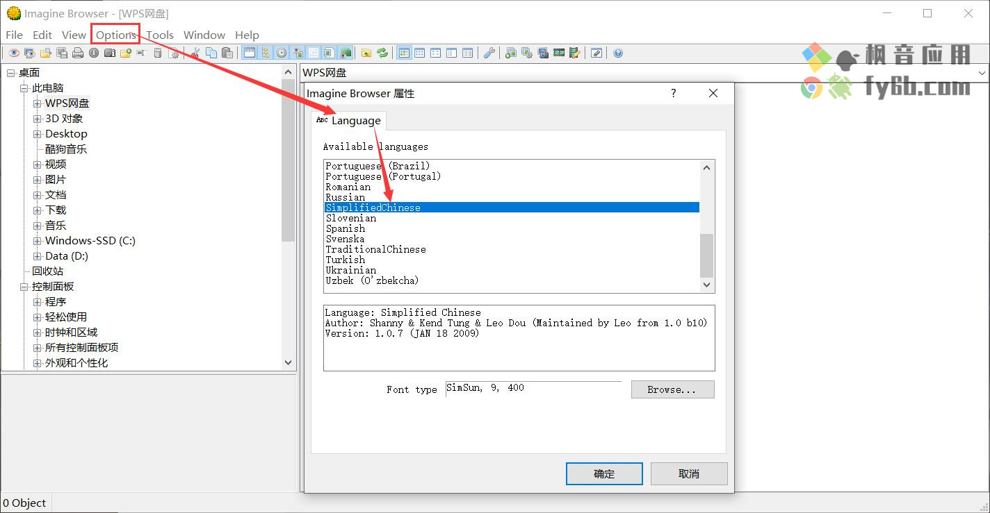Open options via the wrench icon
This screenshot has width=990, height=513.
pos(489,53)
